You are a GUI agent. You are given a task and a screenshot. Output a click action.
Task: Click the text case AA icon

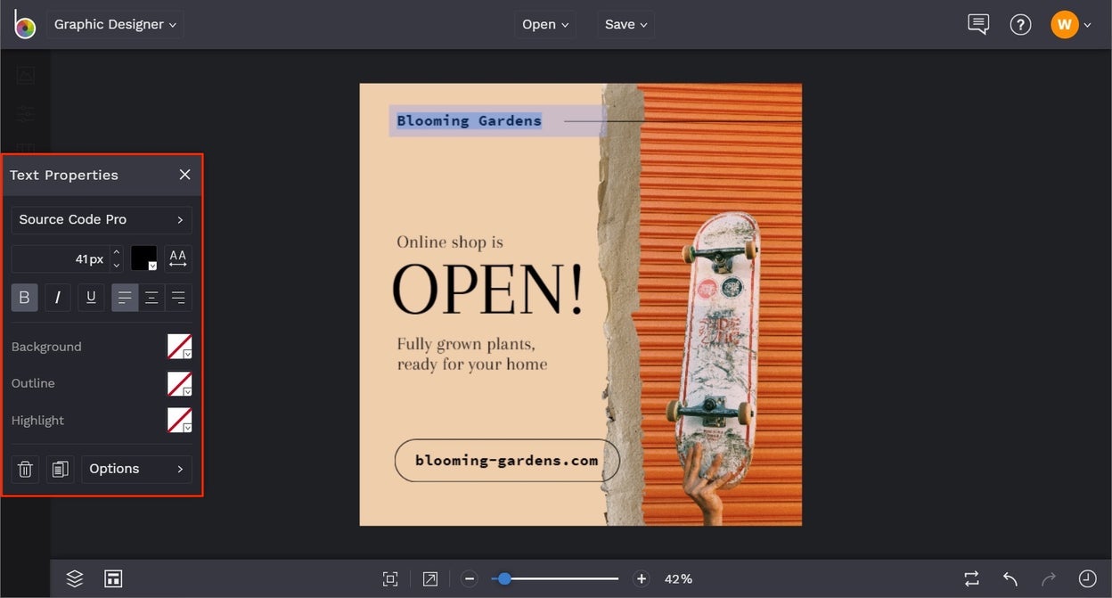click(x=177, y=258)
